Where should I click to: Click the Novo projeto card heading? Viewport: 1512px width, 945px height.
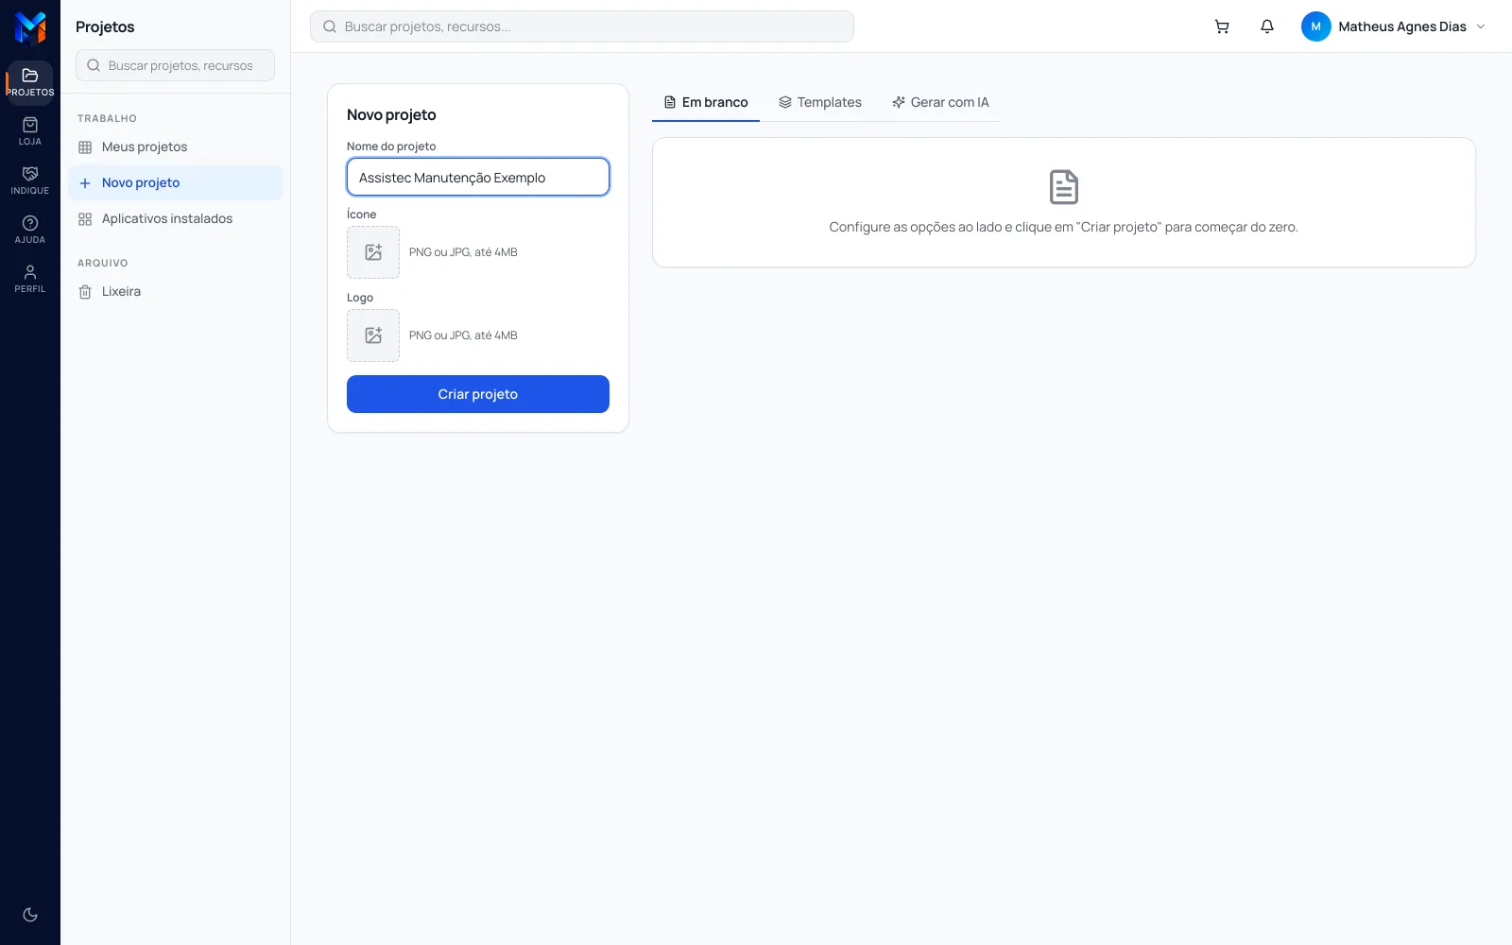391,114
